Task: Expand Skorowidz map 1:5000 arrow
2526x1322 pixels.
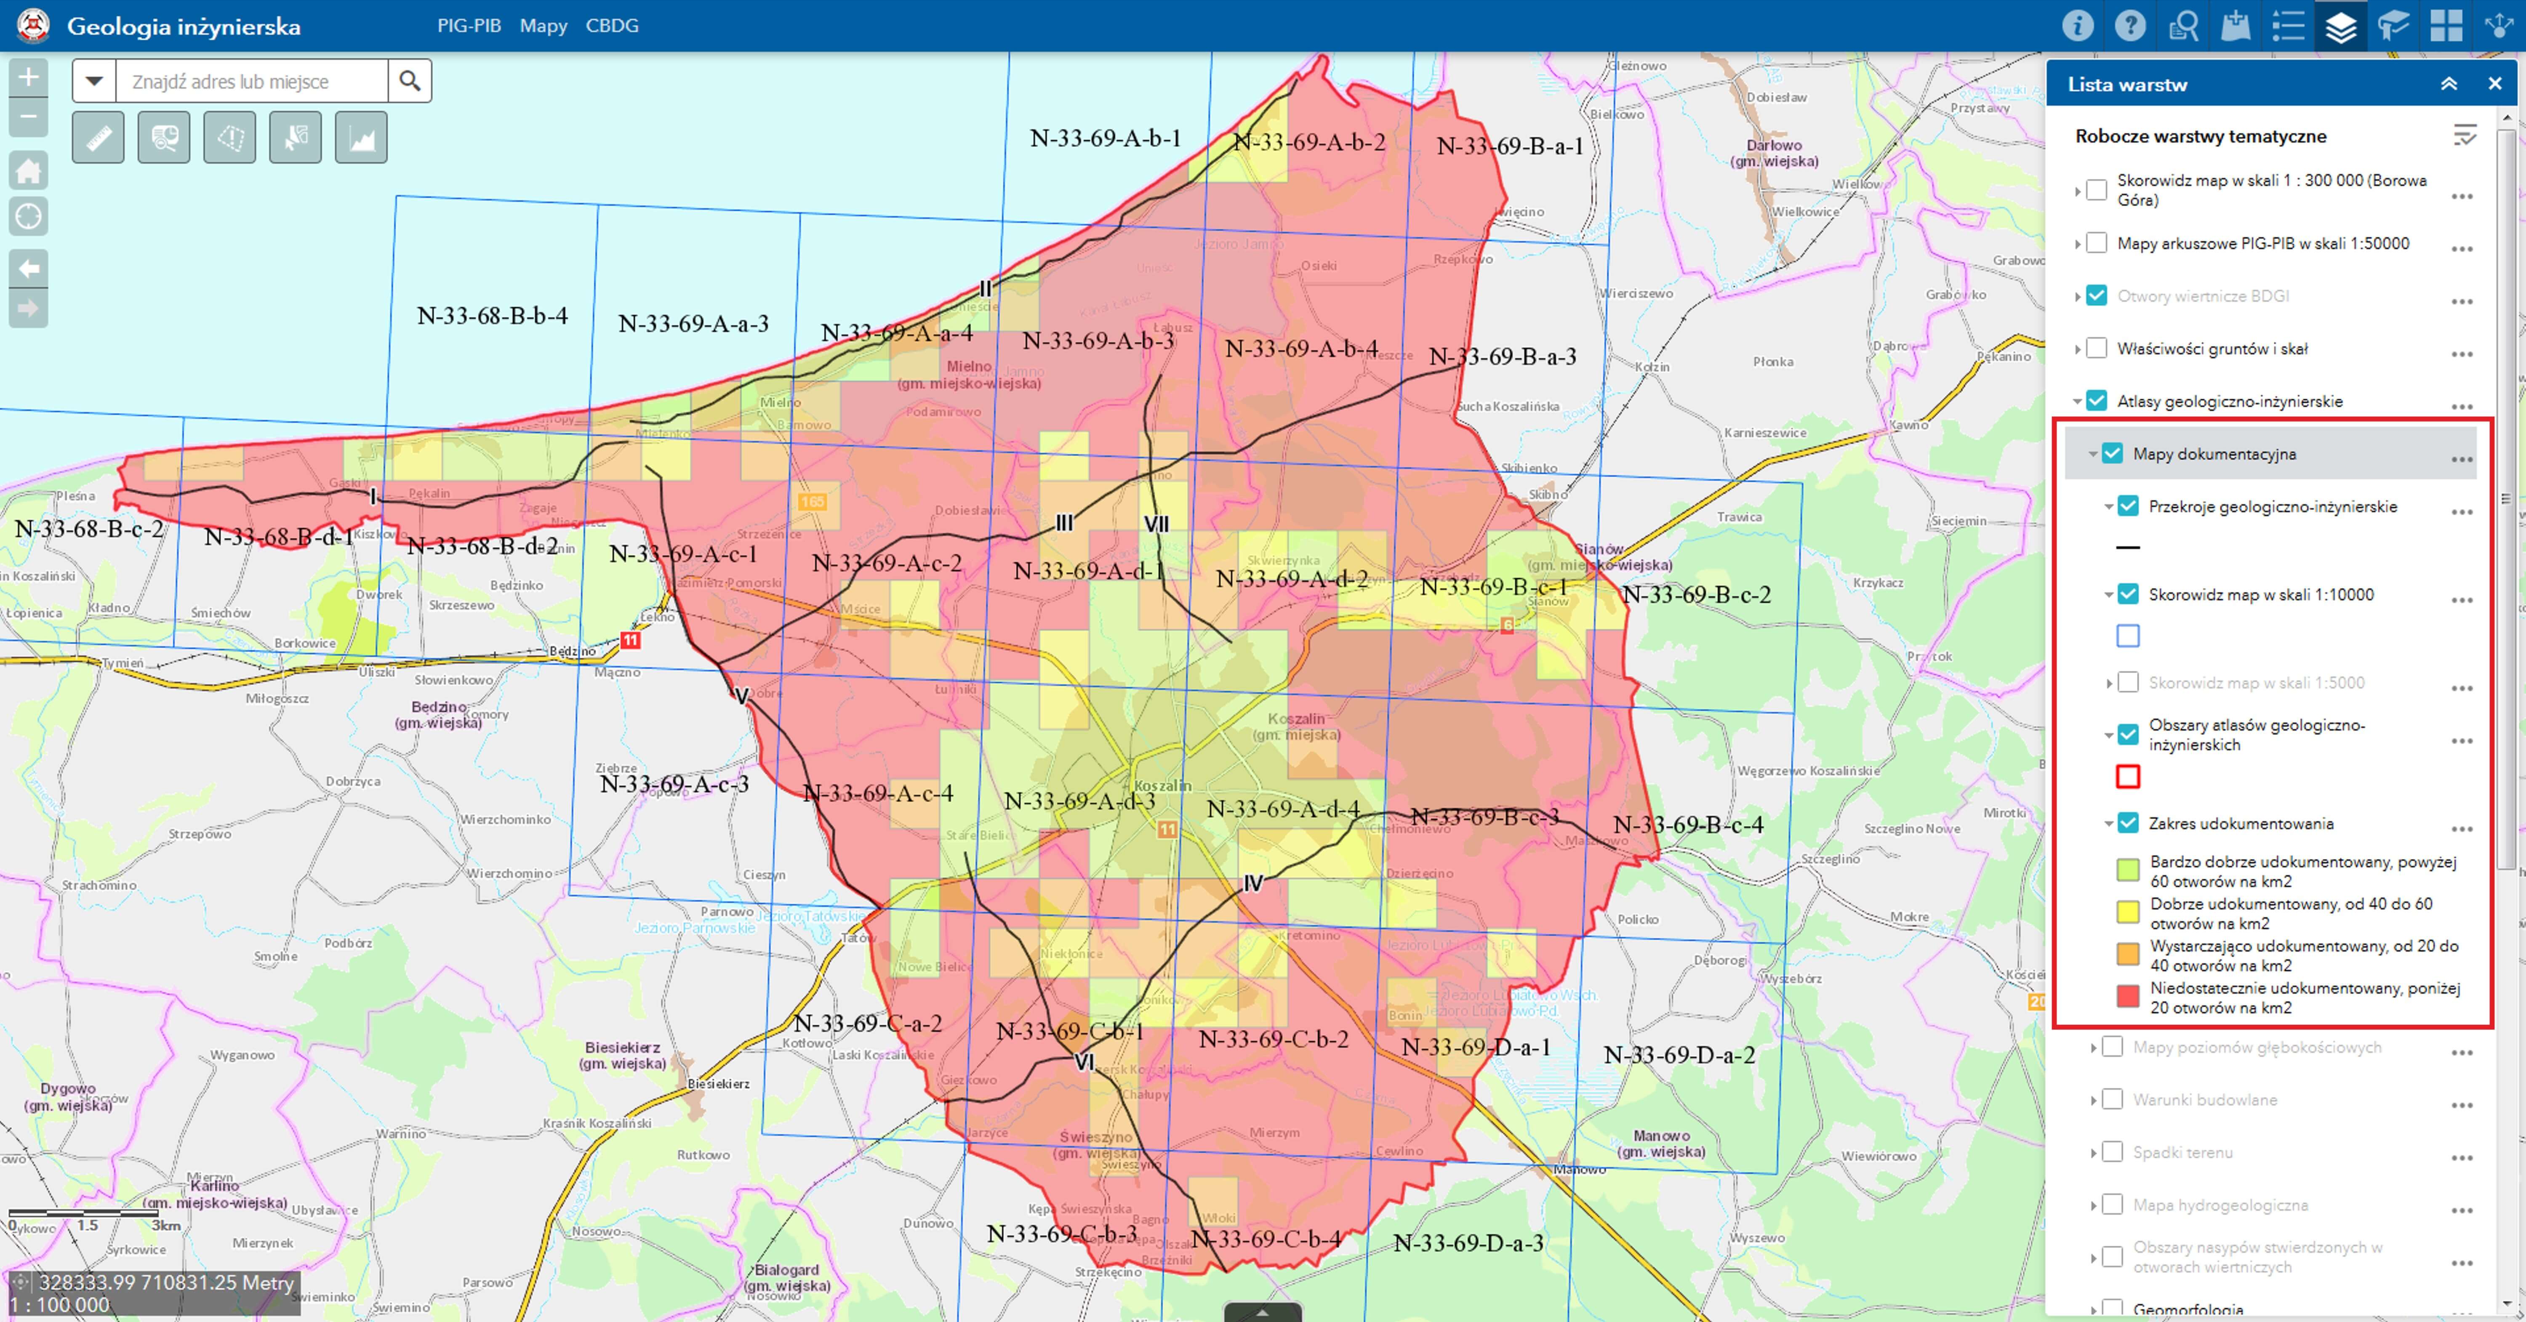Action: (x=2109, y=683)
